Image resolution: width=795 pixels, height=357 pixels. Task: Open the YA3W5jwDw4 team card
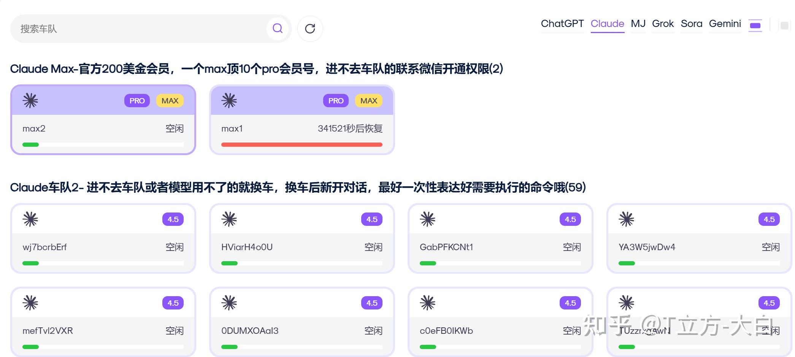pyautogui.click(x=699, y=247)
